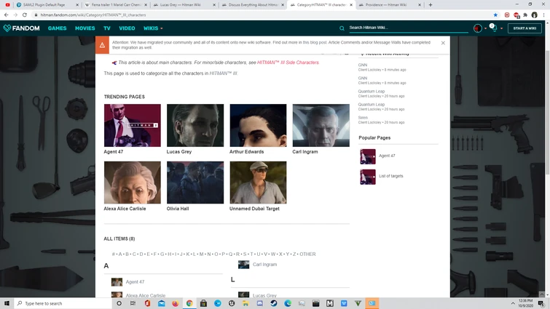Screen dimensions: 550x309
Task: Open the Windows Start menu
Action: pos(7,303)
